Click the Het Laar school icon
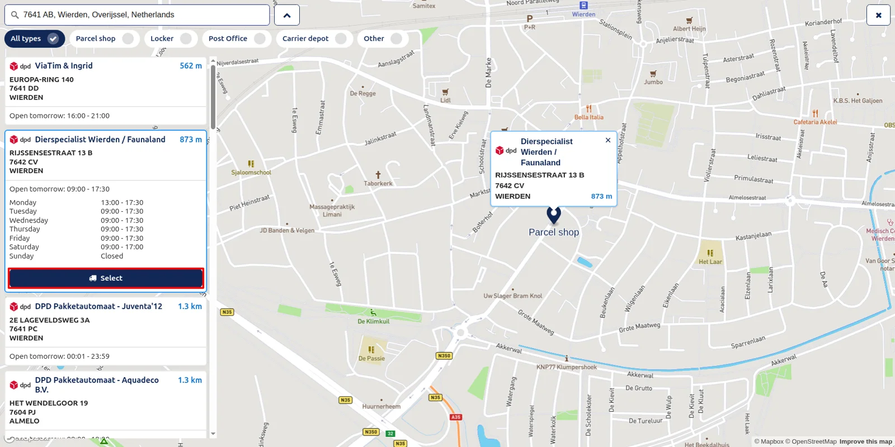This screenshot has height=447, width=895. (x=710, y=253)
